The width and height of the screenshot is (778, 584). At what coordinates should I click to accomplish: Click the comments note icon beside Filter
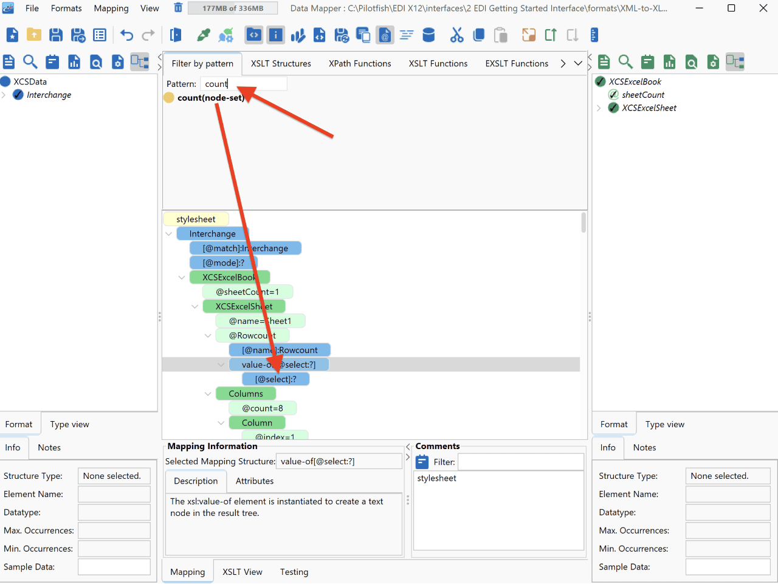click(422, 462)
